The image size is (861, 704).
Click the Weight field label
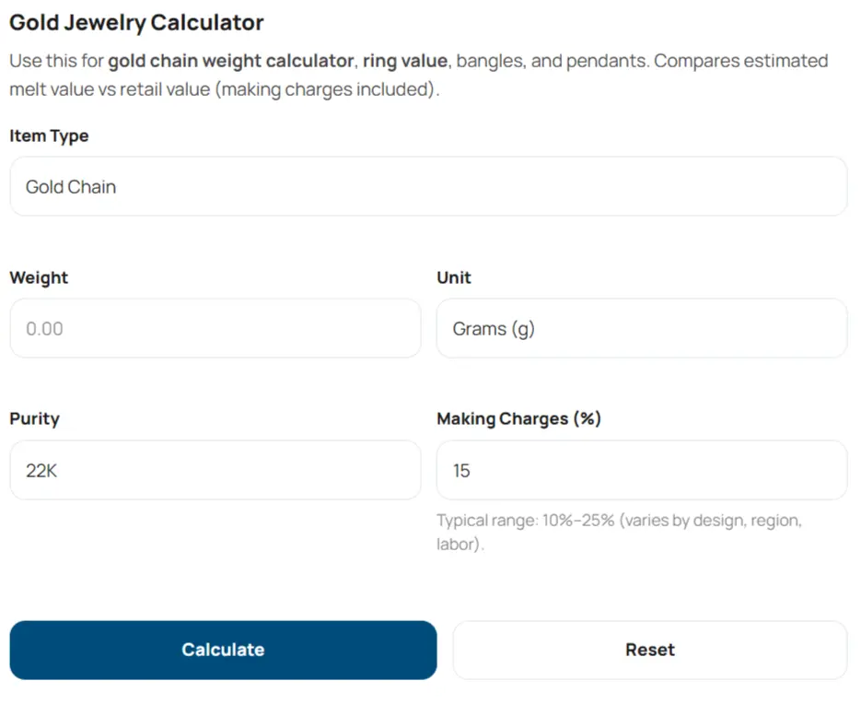click(39, 277)
